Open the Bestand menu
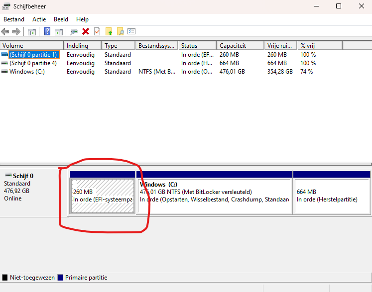Viewport: 372px width, 292px height. point(14,19)
